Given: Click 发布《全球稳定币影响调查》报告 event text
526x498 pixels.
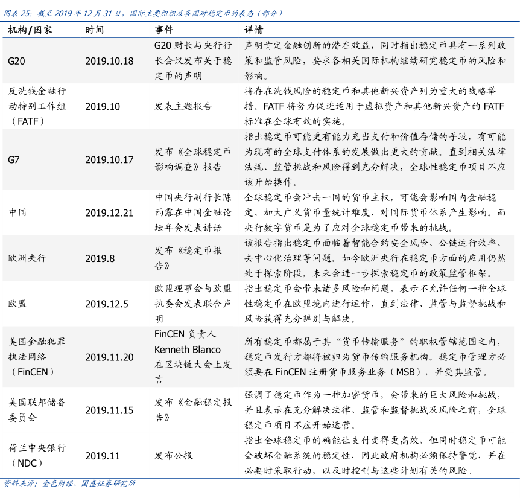Looking at the screenshot, I should pyautogui.click(x=193, y=159).
